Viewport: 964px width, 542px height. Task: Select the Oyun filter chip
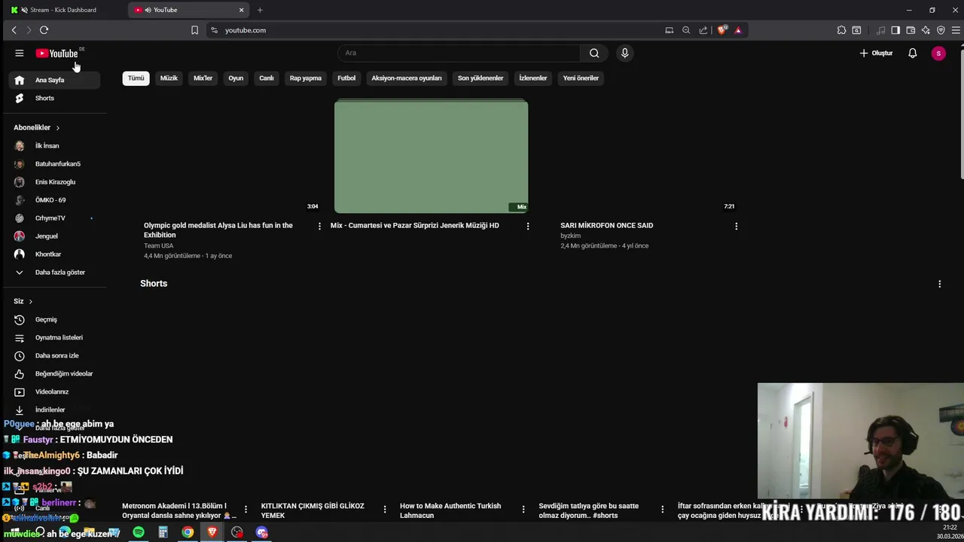[236, 78]
